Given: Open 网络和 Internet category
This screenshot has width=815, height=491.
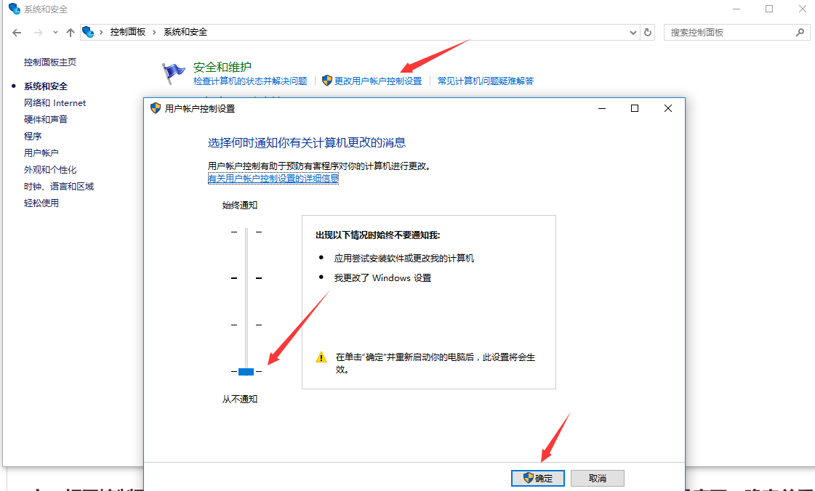Looking at the screenshot, I should point(55,102).
